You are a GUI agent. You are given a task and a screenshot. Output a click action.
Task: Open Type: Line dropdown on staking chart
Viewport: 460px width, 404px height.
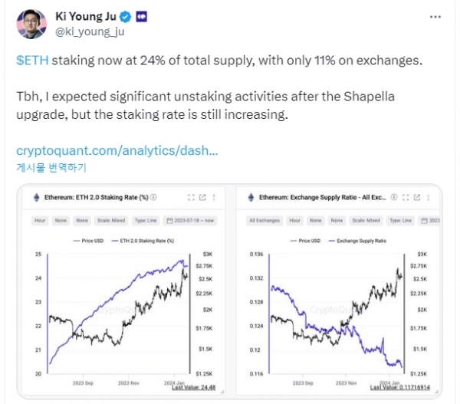point(146,220)
